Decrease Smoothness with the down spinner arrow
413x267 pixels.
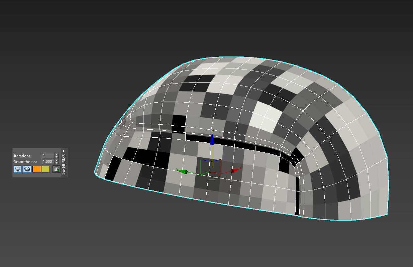(57, 163)
